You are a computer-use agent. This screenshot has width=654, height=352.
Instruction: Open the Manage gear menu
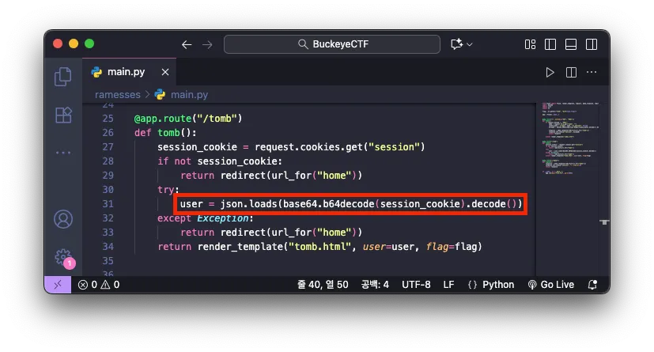tap(63, 257)
